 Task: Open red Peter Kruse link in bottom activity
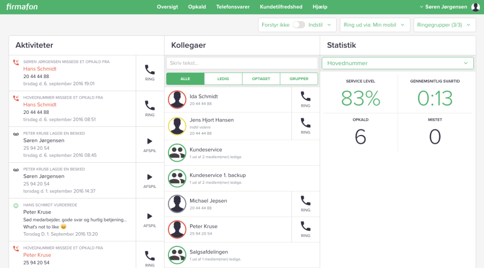37,255
